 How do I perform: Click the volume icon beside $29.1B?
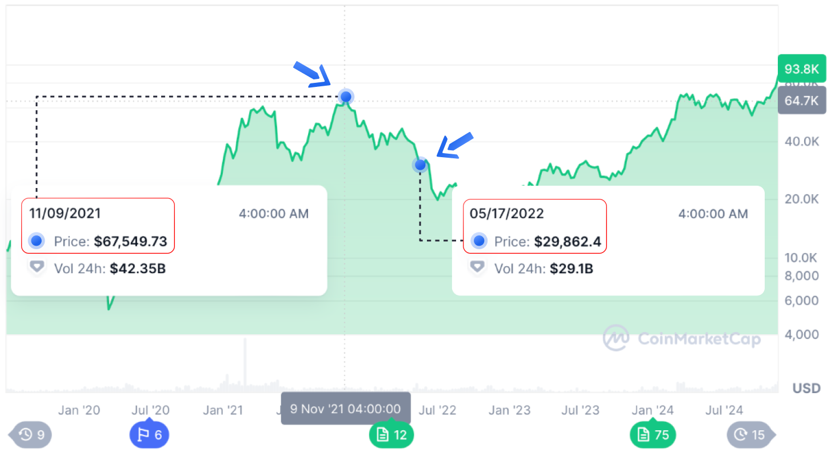point(477,267)
